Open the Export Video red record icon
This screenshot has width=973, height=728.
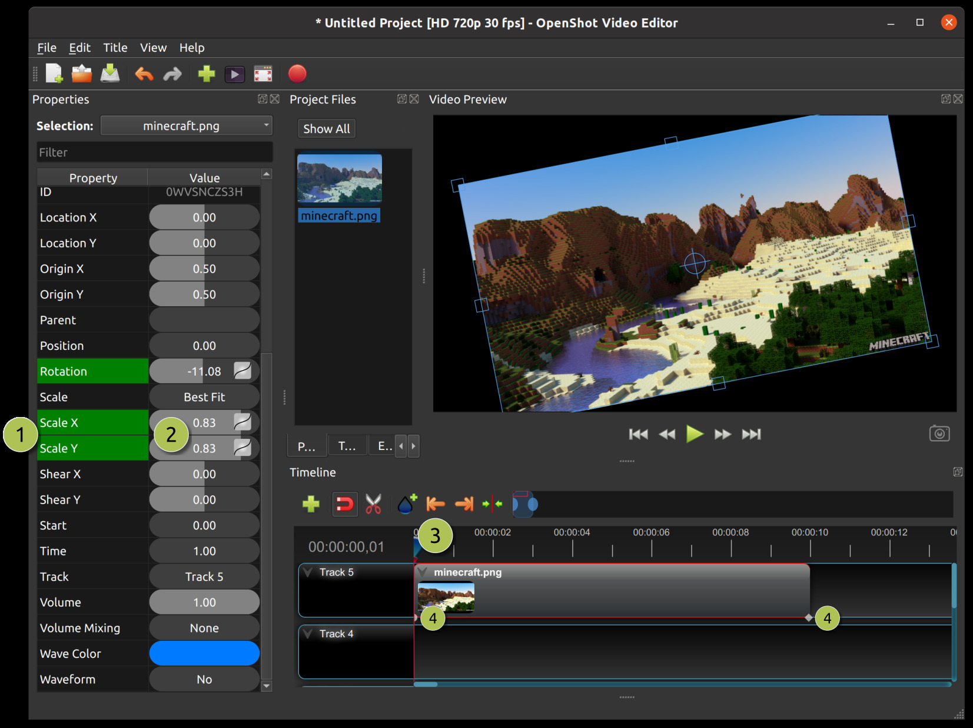(x=297, y=74)
